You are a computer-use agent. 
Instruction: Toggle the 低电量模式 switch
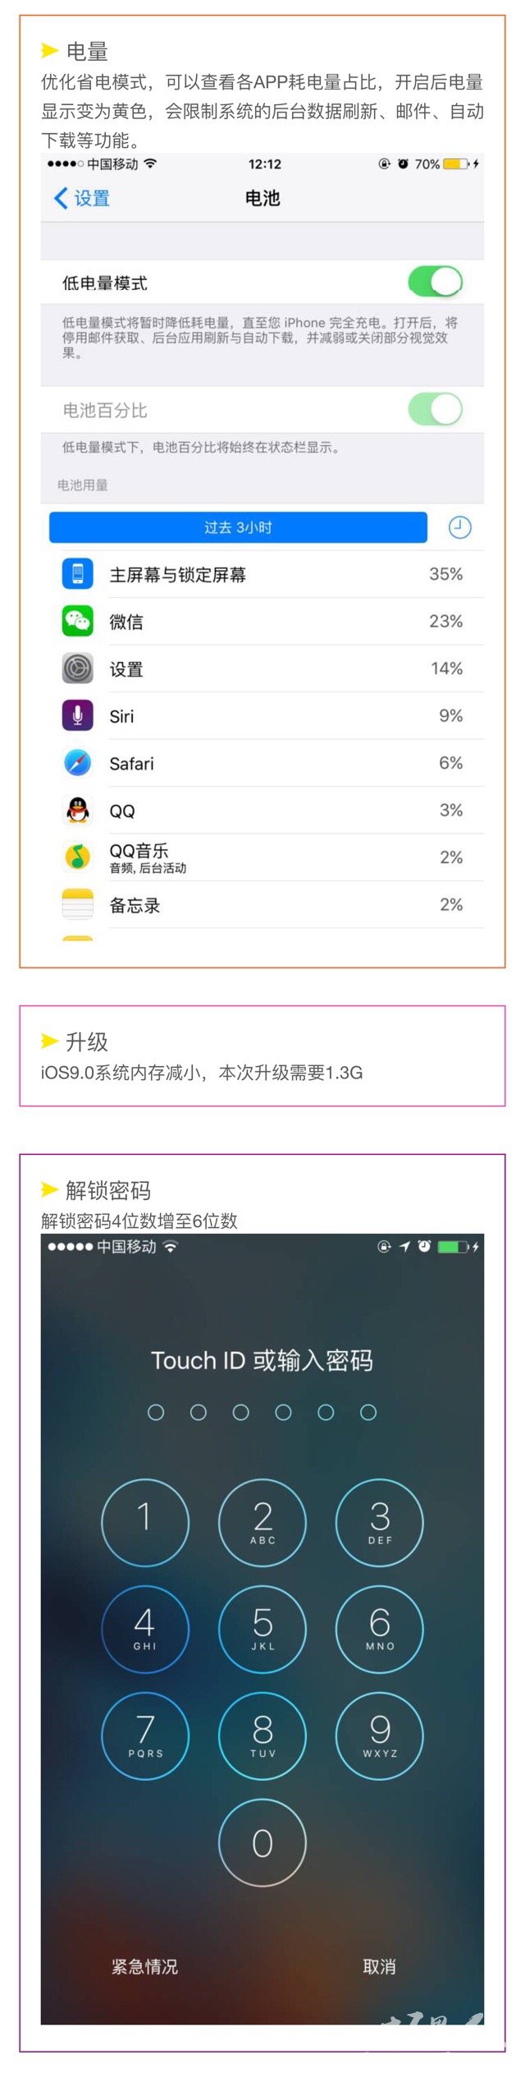point(436,282)
